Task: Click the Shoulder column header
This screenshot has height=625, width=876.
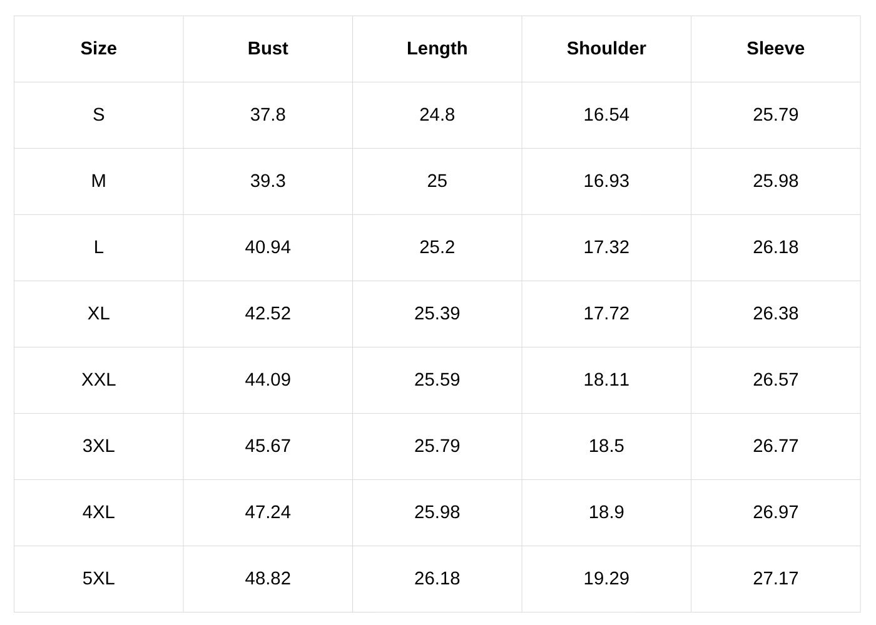Action: click(x=606, y=49)
